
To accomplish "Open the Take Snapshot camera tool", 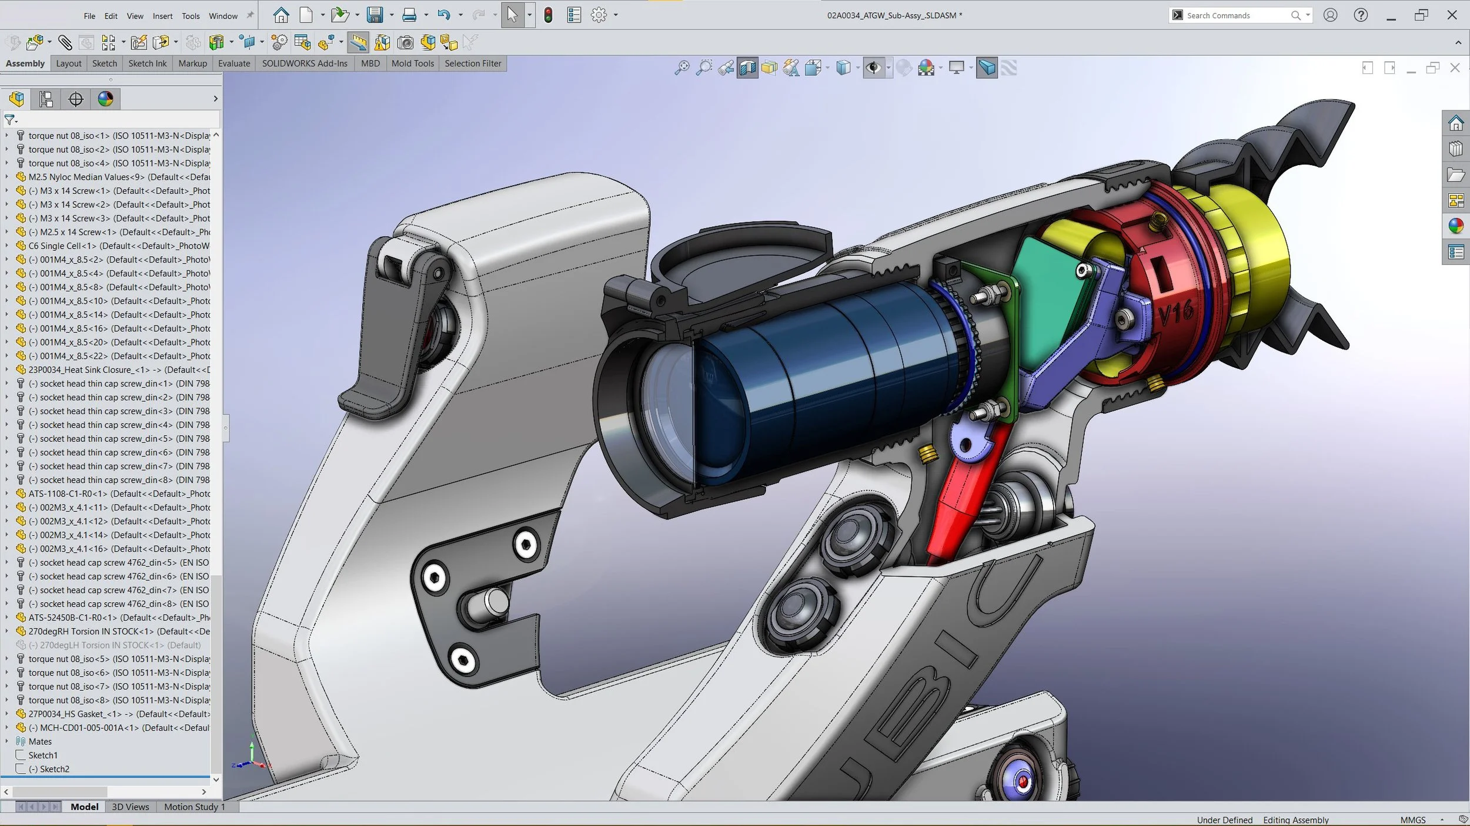I will pos(405,42).
